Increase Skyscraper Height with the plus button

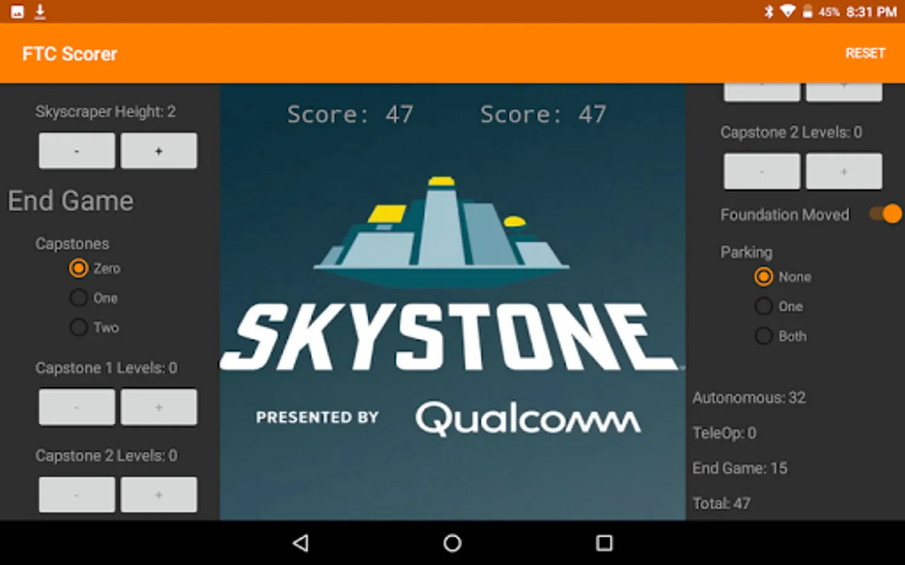coord(158,151)
